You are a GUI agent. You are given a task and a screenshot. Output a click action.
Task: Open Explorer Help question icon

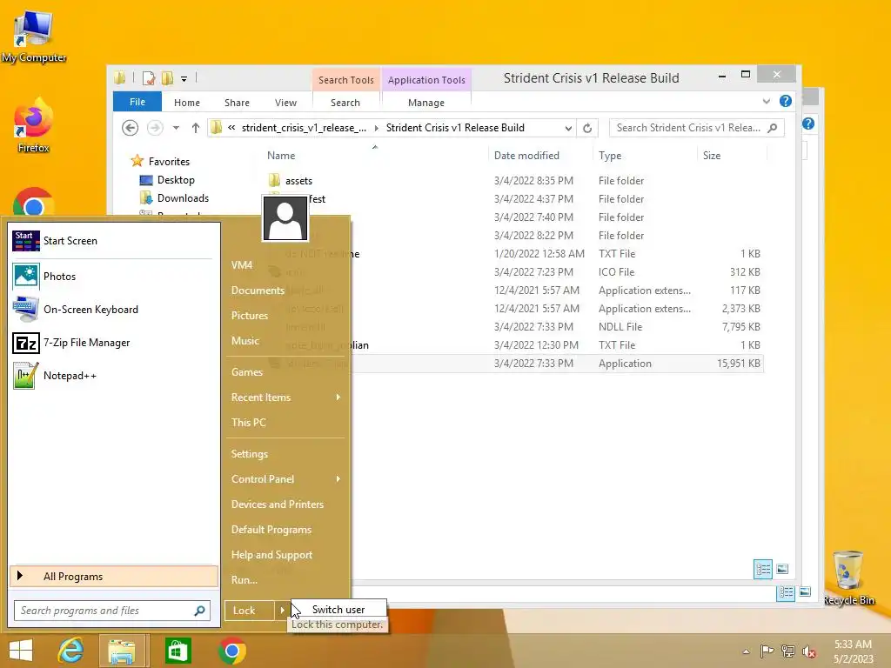pyautogui.click(x=786, y=101)
